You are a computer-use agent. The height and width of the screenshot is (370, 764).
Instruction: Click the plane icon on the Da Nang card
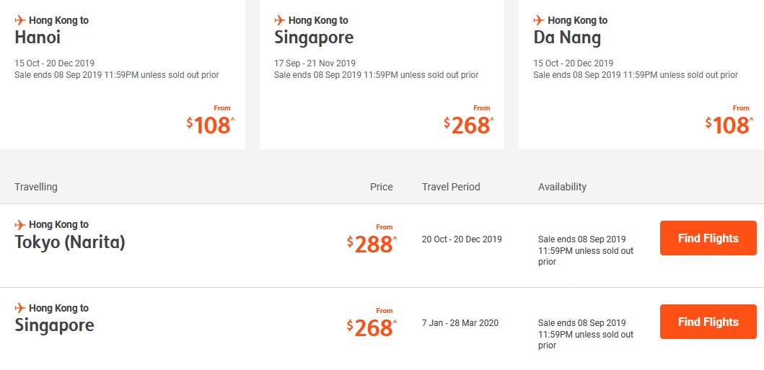538,20
